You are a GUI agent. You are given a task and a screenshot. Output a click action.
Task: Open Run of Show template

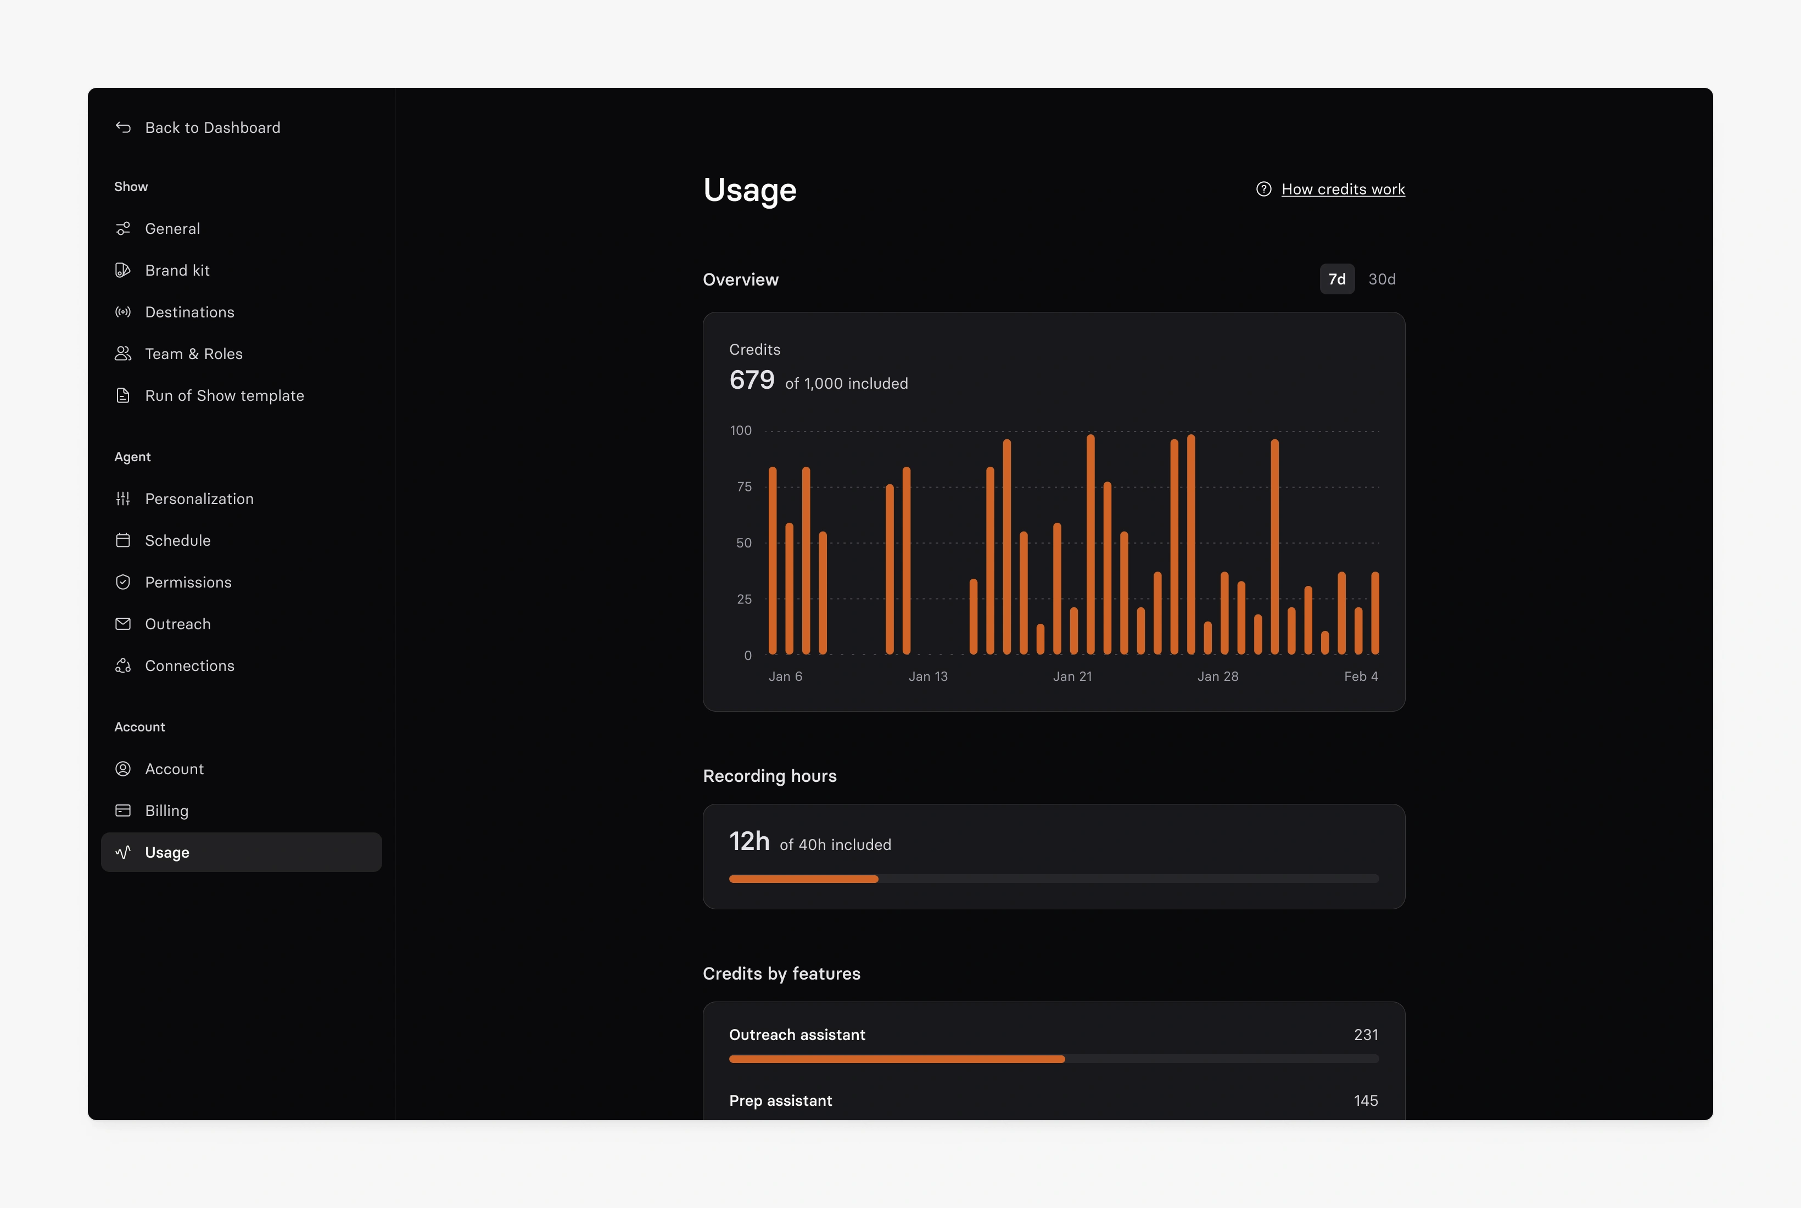tap(241, 395)
